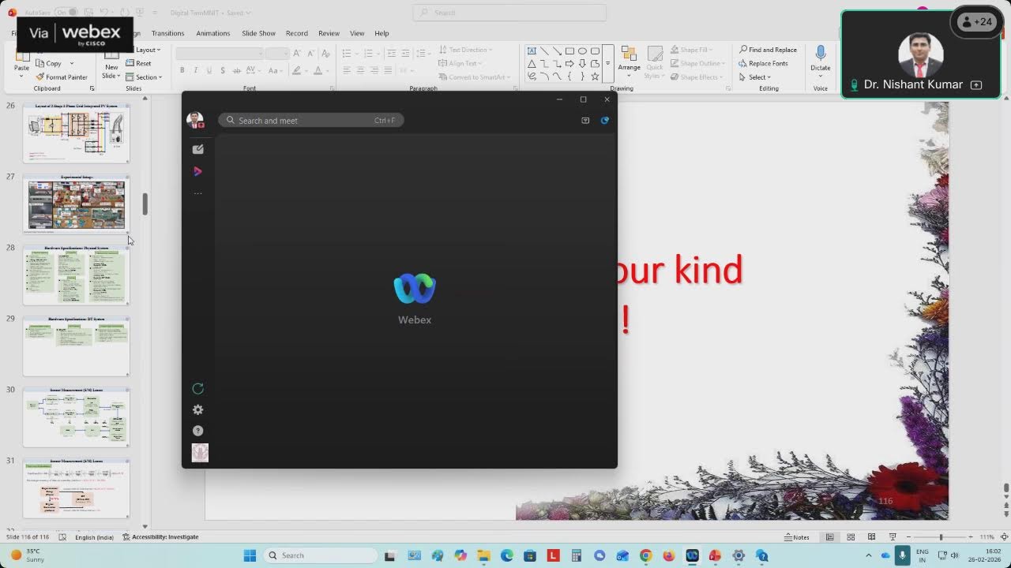Click Replace Fonts in Editing group

763,63
